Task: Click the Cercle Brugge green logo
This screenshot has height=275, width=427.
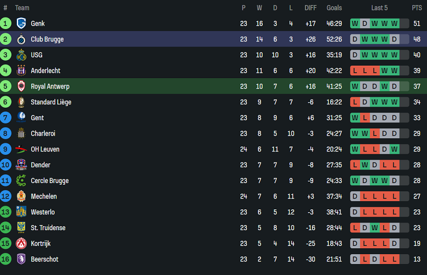Action: 21,180
